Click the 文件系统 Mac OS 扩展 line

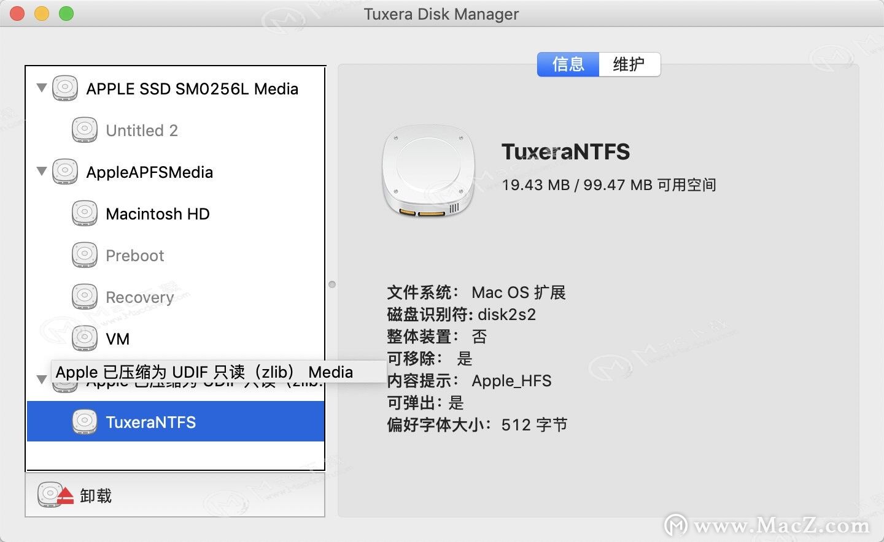click(476, 292)
